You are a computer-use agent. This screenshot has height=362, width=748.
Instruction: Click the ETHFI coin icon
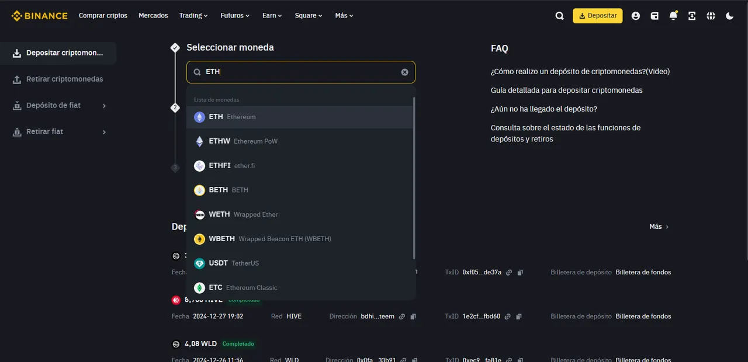(x=199, y=166)
